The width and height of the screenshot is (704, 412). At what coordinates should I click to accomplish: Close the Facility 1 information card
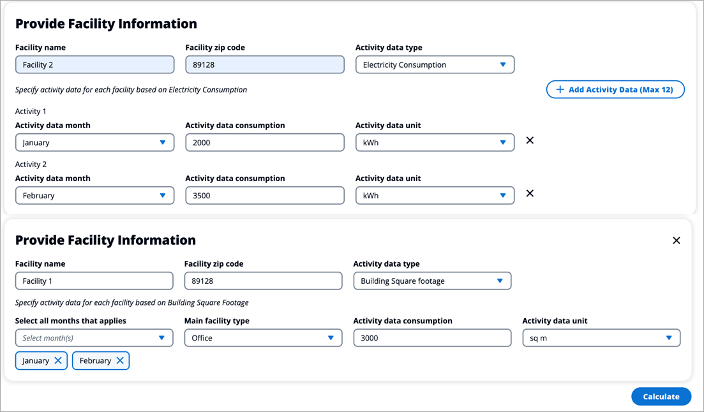[677, 240]
